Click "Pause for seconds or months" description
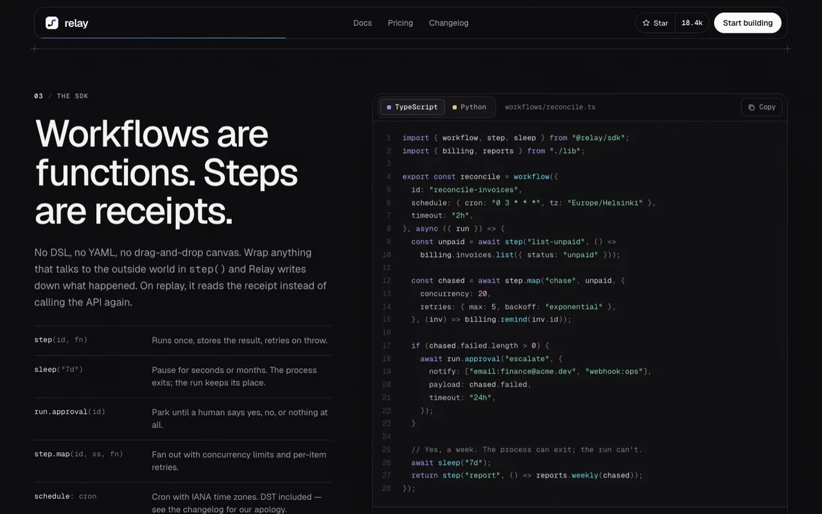 tap(234, 377)
